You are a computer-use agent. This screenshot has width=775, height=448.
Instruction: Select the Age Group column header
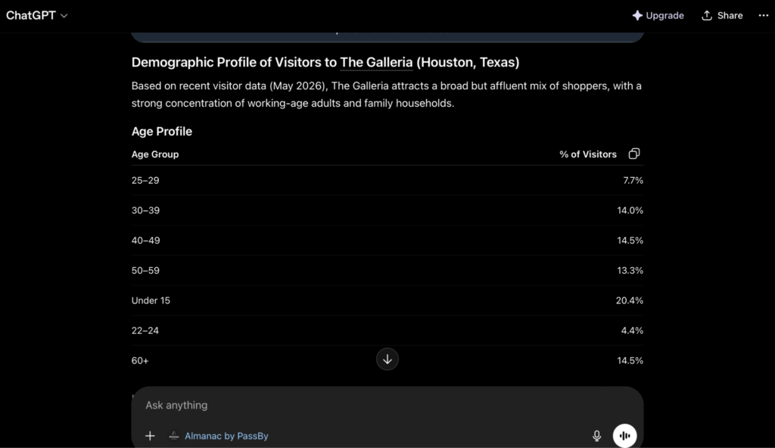coord(155,154)
